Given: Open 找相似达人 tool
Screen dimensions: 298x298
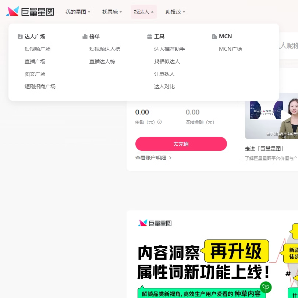Looking at the screenshot, I should 167,61.
